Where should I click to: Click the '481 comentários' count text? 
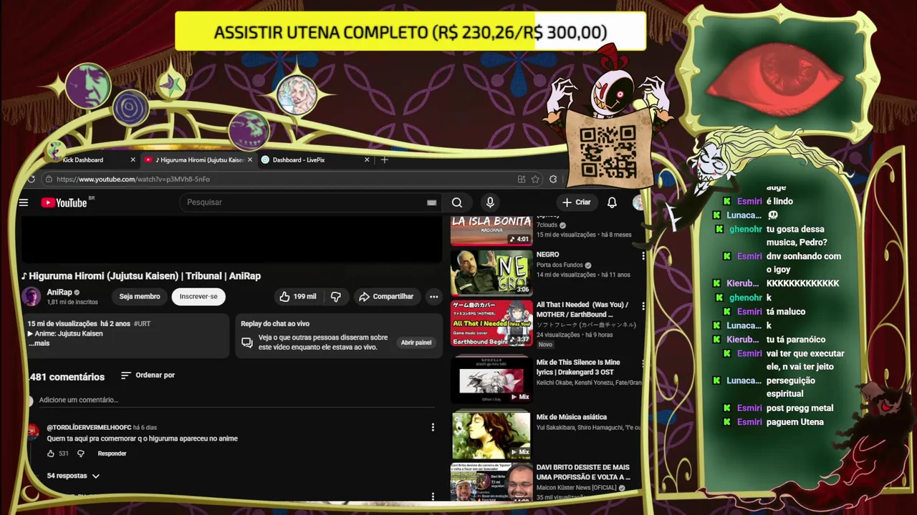[x=67, y=377]
